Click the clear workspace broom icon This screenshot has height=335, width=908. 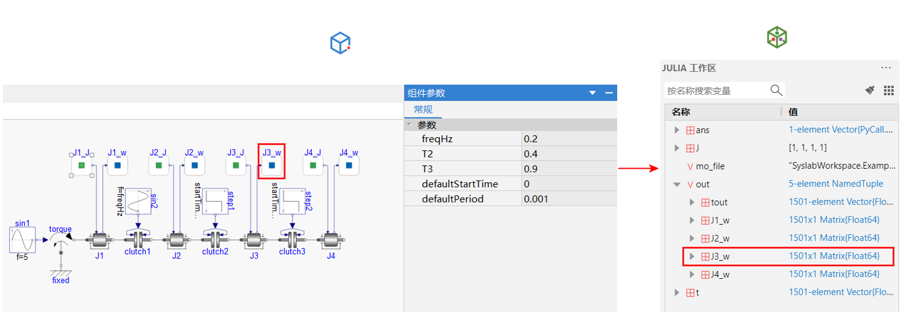[x=870, y=90]
